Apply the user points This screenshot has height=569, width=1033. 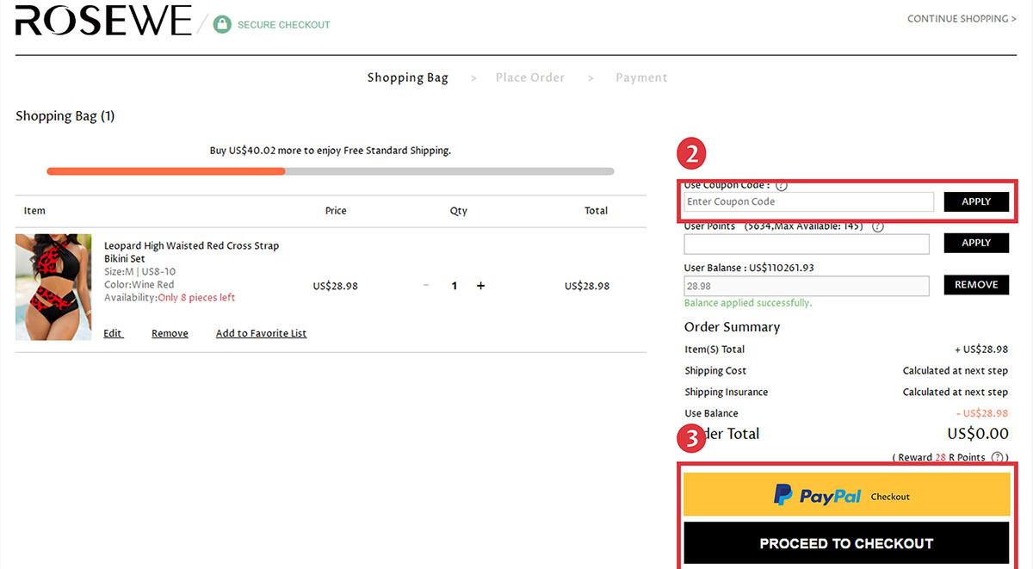(975, 243)
